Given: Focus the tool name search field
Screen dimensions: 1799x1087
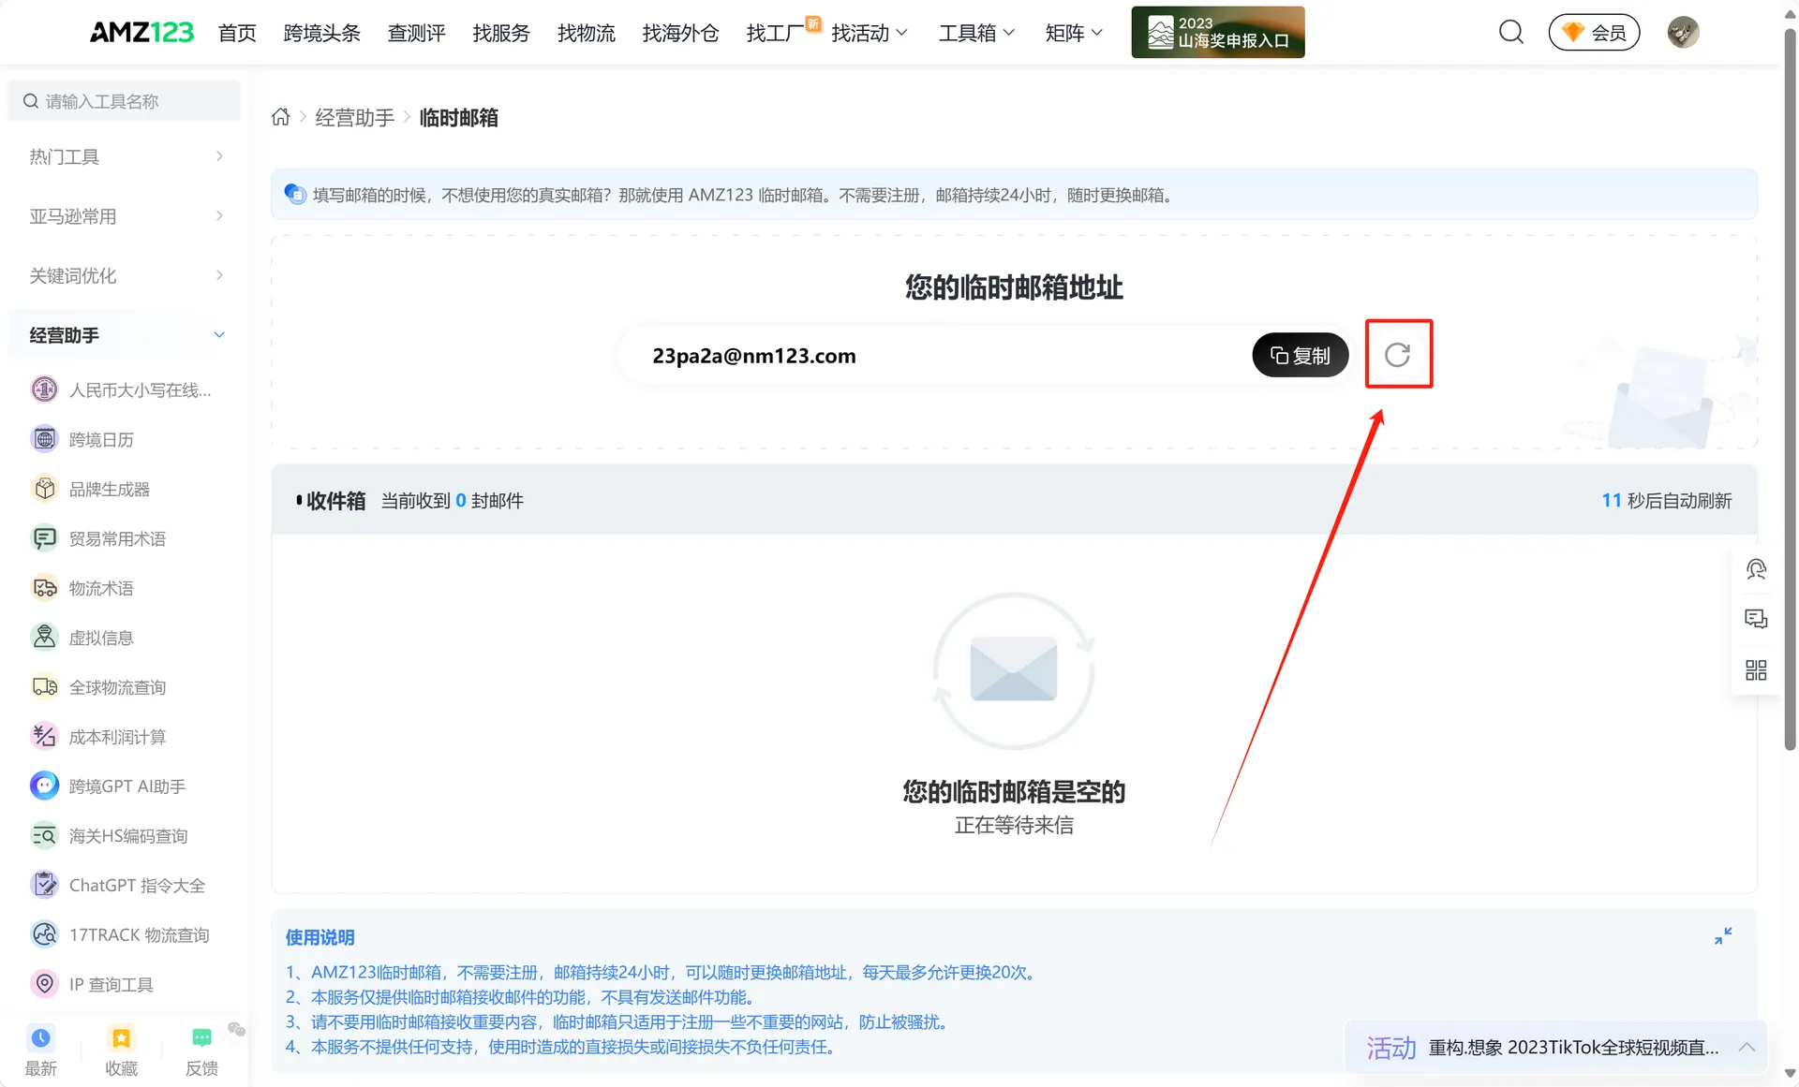Looking at the screenshot, I should tap(125, 101).
